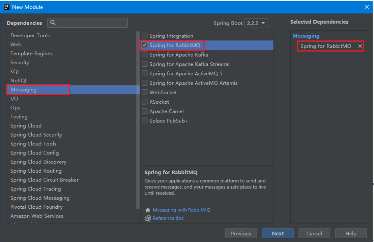Viewport: 374px width, 242px height.
Task: Click the search magnifier icon
Action: point(53,23)
